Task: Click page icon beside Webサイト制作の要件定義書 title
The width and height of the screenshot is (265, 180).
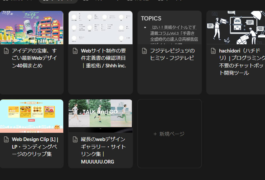Action: point(75,51)
